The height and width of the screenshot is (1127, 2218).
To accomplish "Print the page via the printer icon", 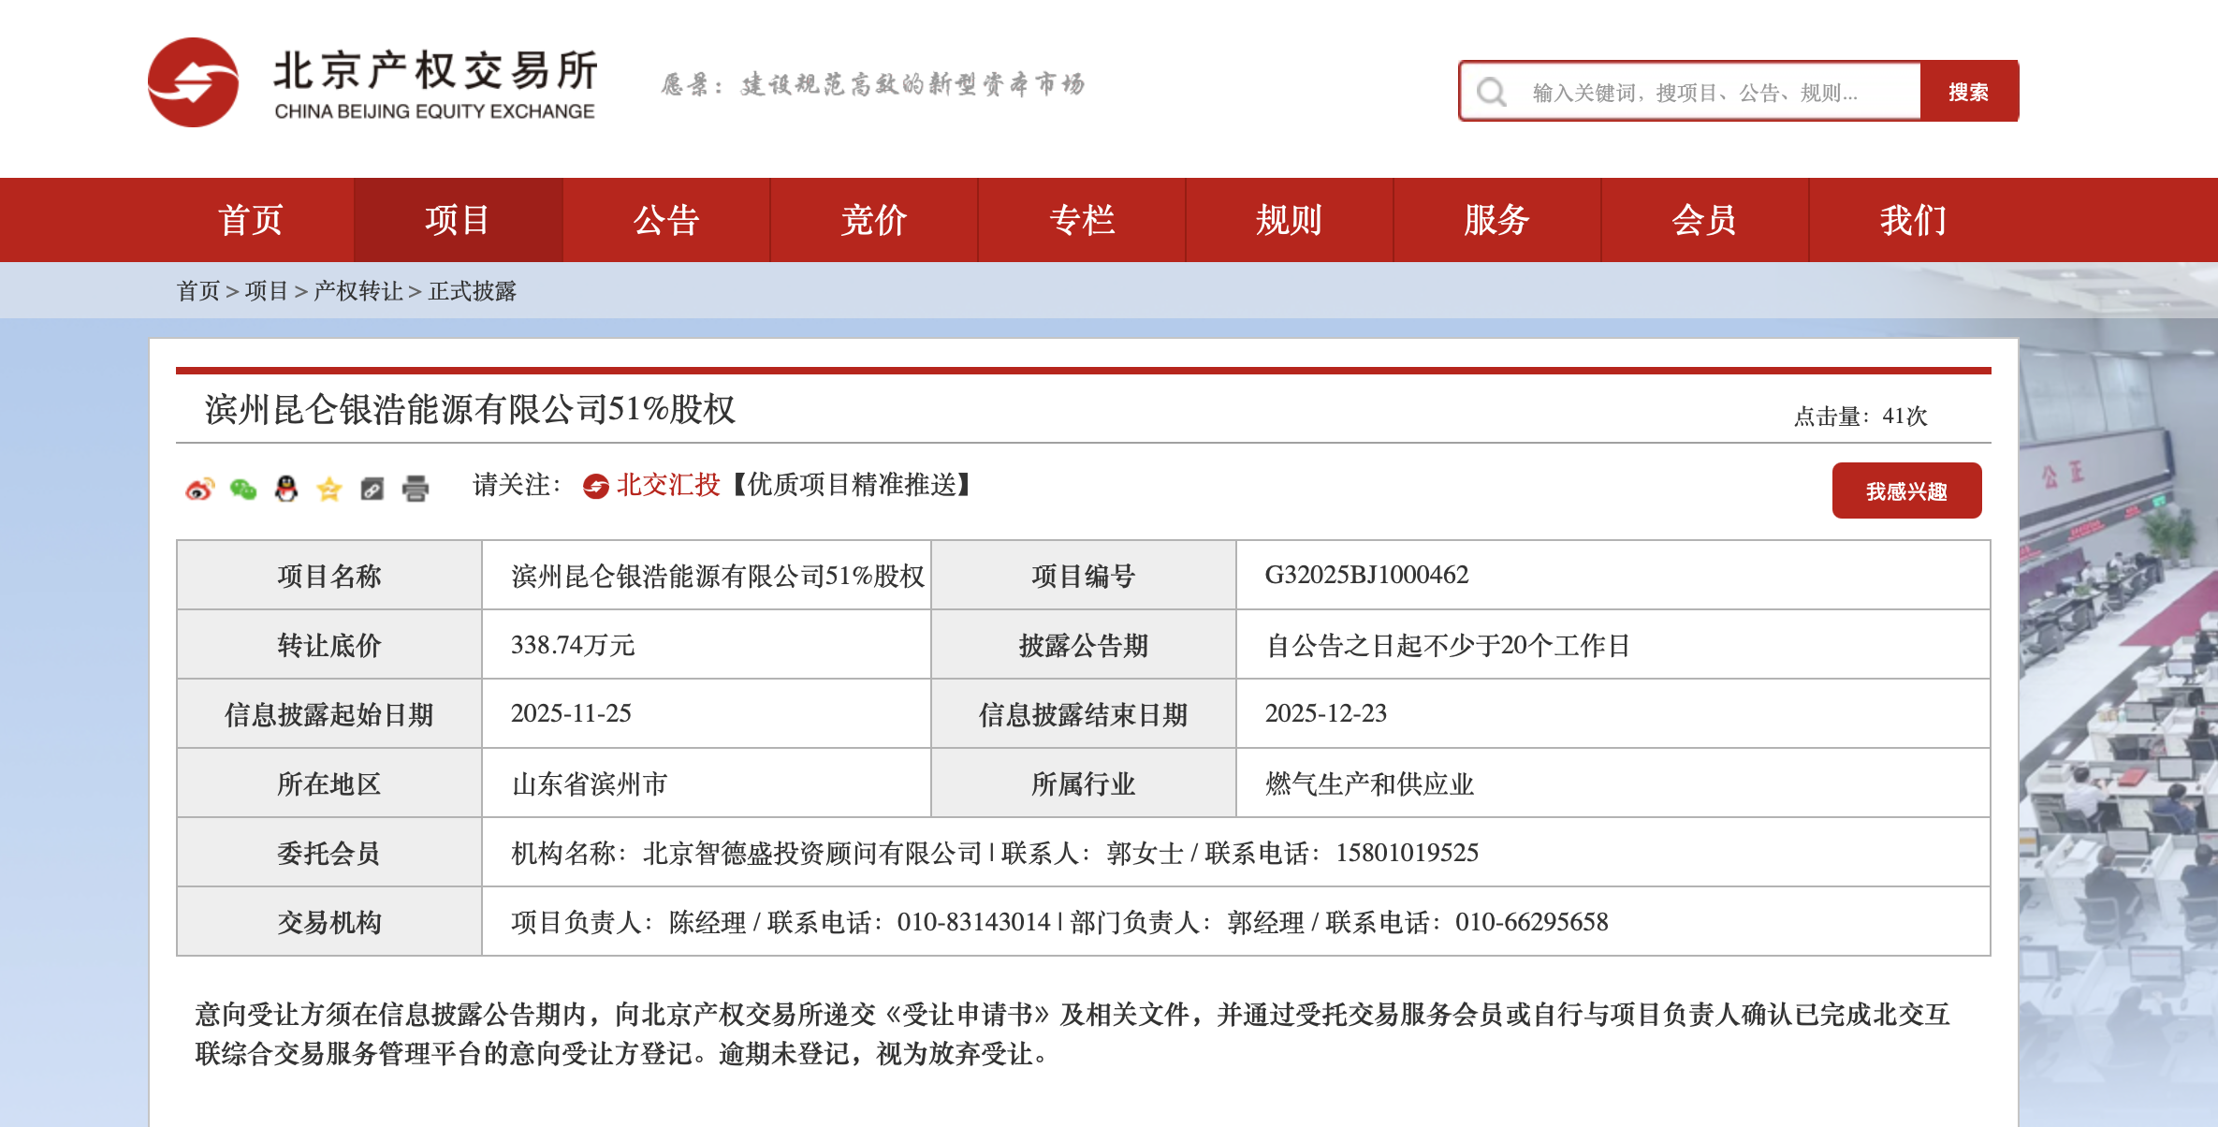I will (x=416, y=489).
